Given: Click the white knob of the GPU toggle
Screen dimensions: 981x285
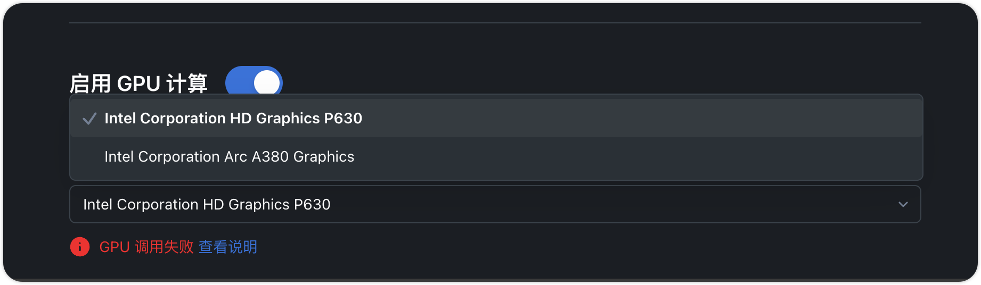Looking at the screenshot, I should click(x=266, y=83).
